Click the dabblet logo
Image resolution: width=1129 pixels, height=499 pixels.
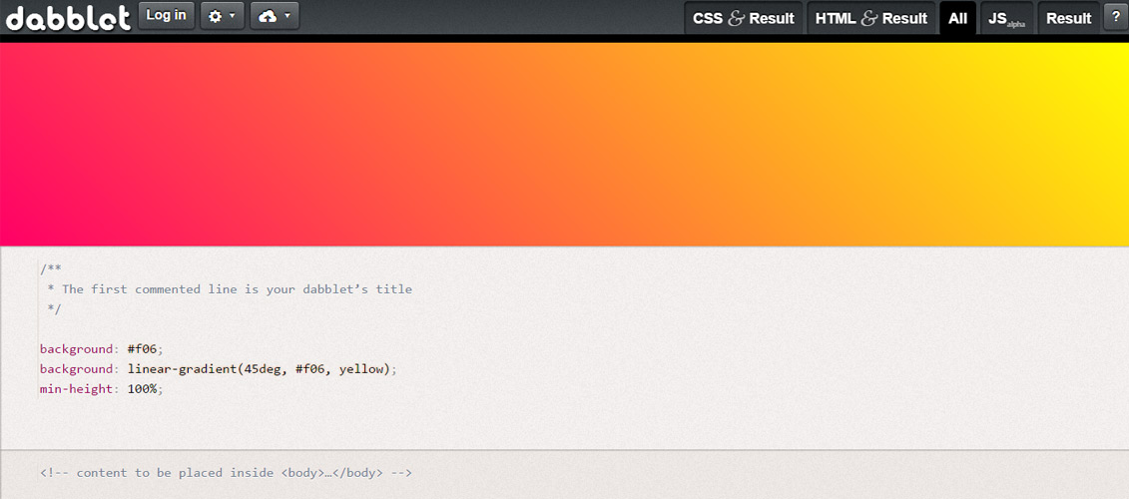pyautogui.click(x=69, y=17)
